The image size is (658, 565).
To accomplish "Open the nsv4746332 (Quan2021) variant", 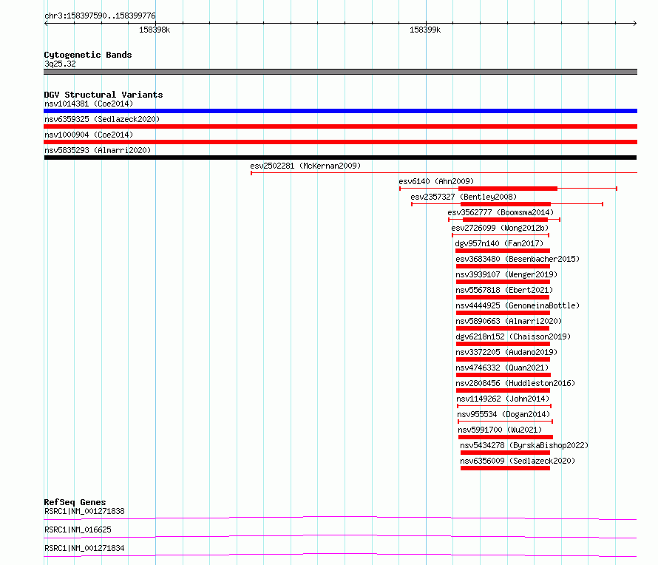I will coord(502,368).
